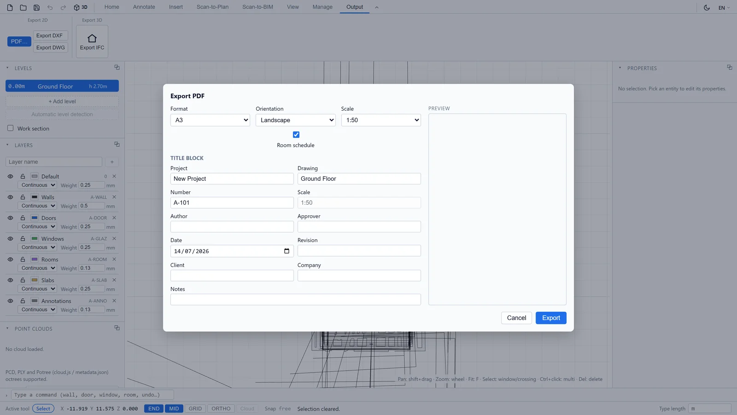Toggle the END snap button
The width and height of the screenshot is (737, 415).
click(154, 409)
